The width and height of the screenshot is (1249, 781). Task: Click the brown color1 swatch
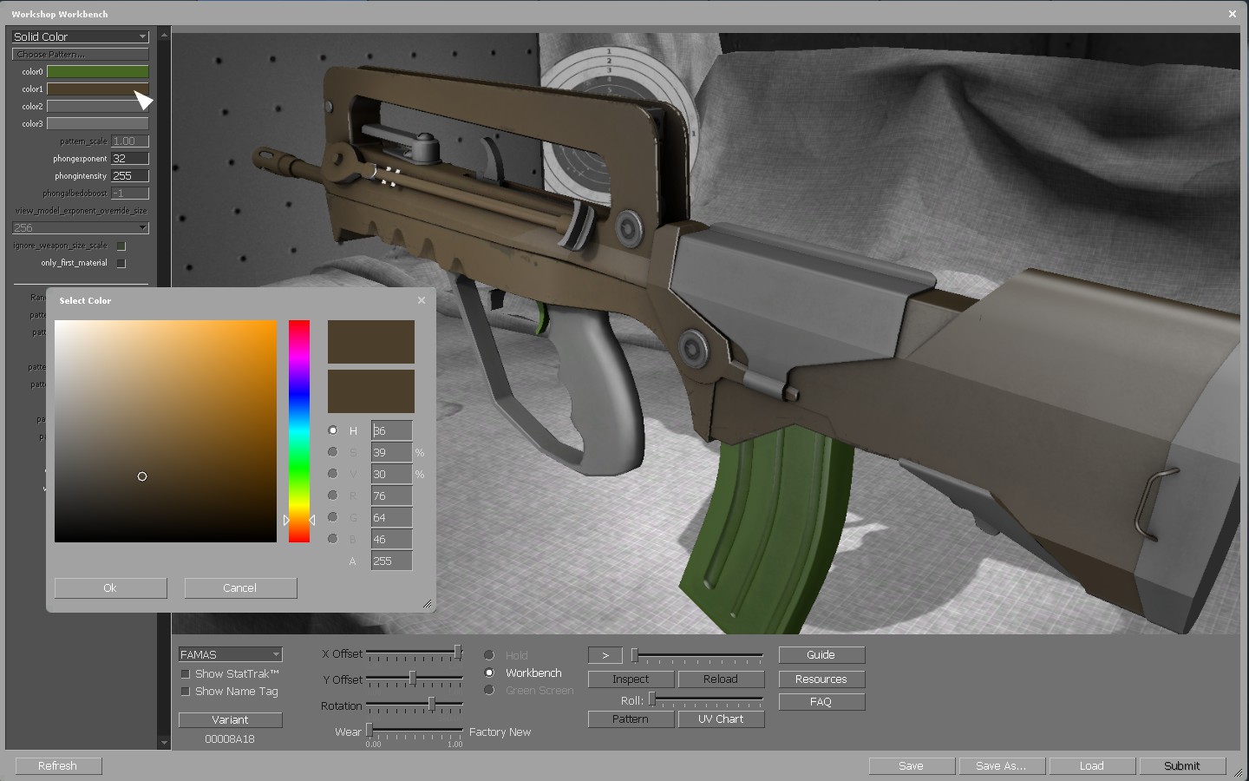click(98, 89)
